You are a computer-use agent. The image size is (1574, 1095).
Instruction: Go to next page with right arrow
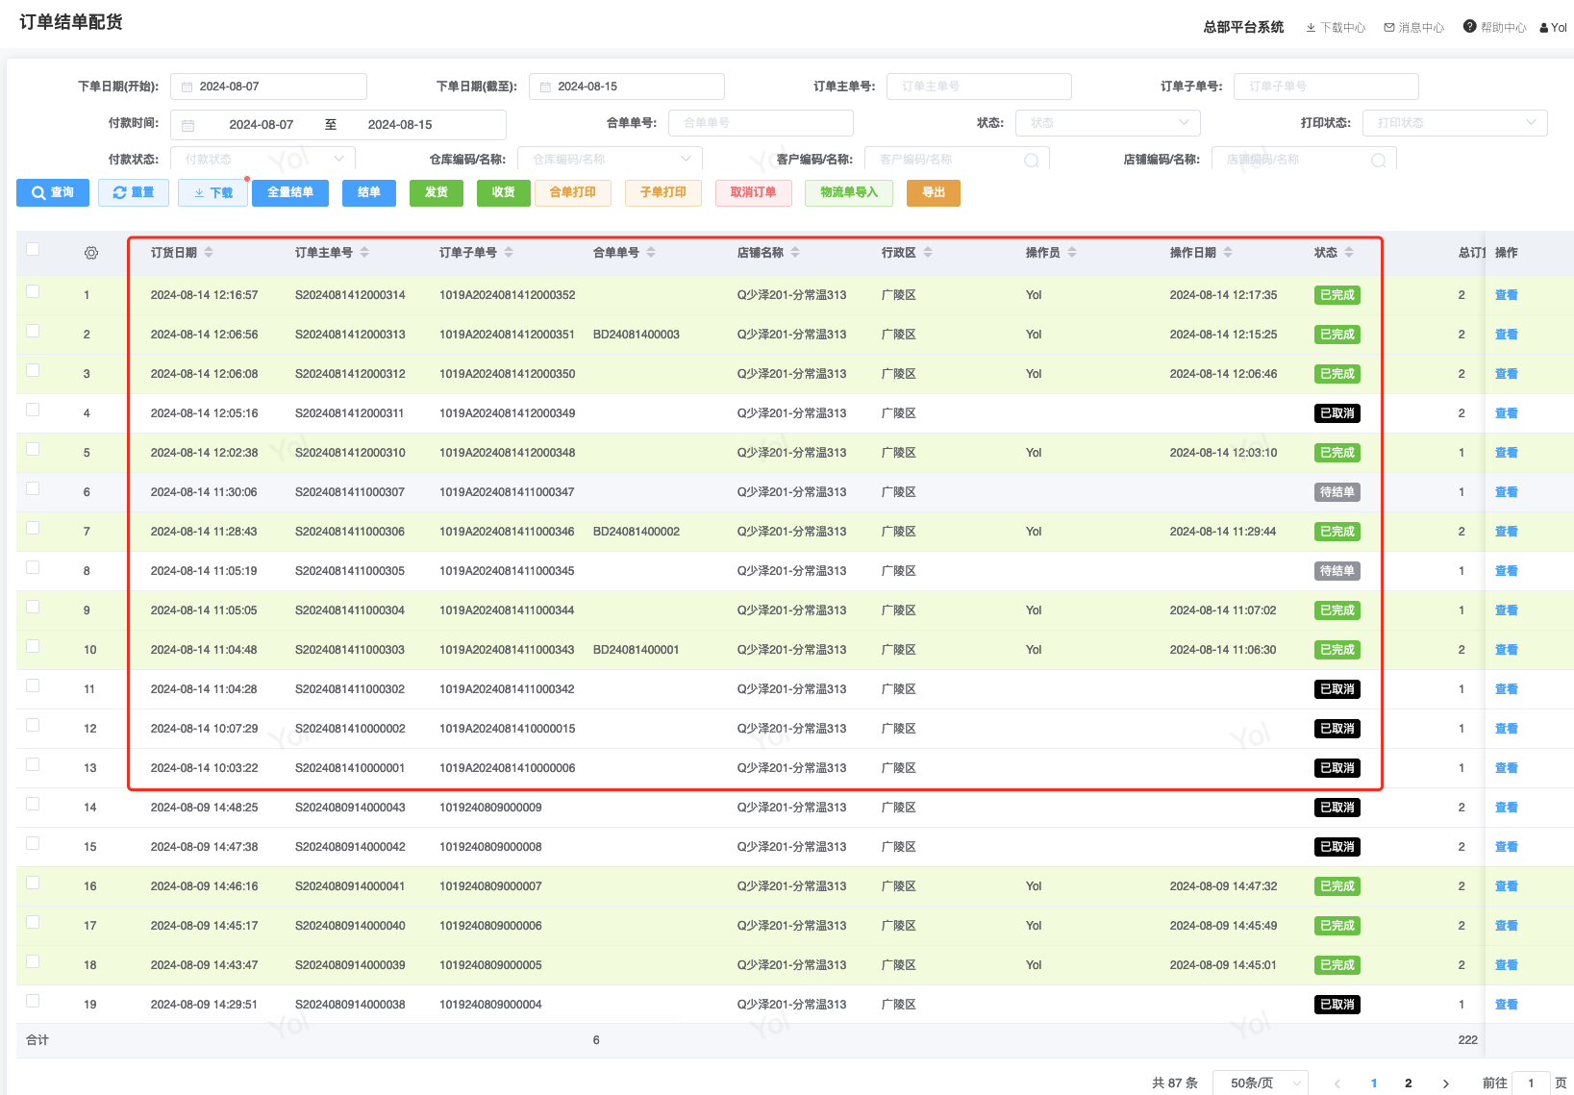[1445, 1083]
